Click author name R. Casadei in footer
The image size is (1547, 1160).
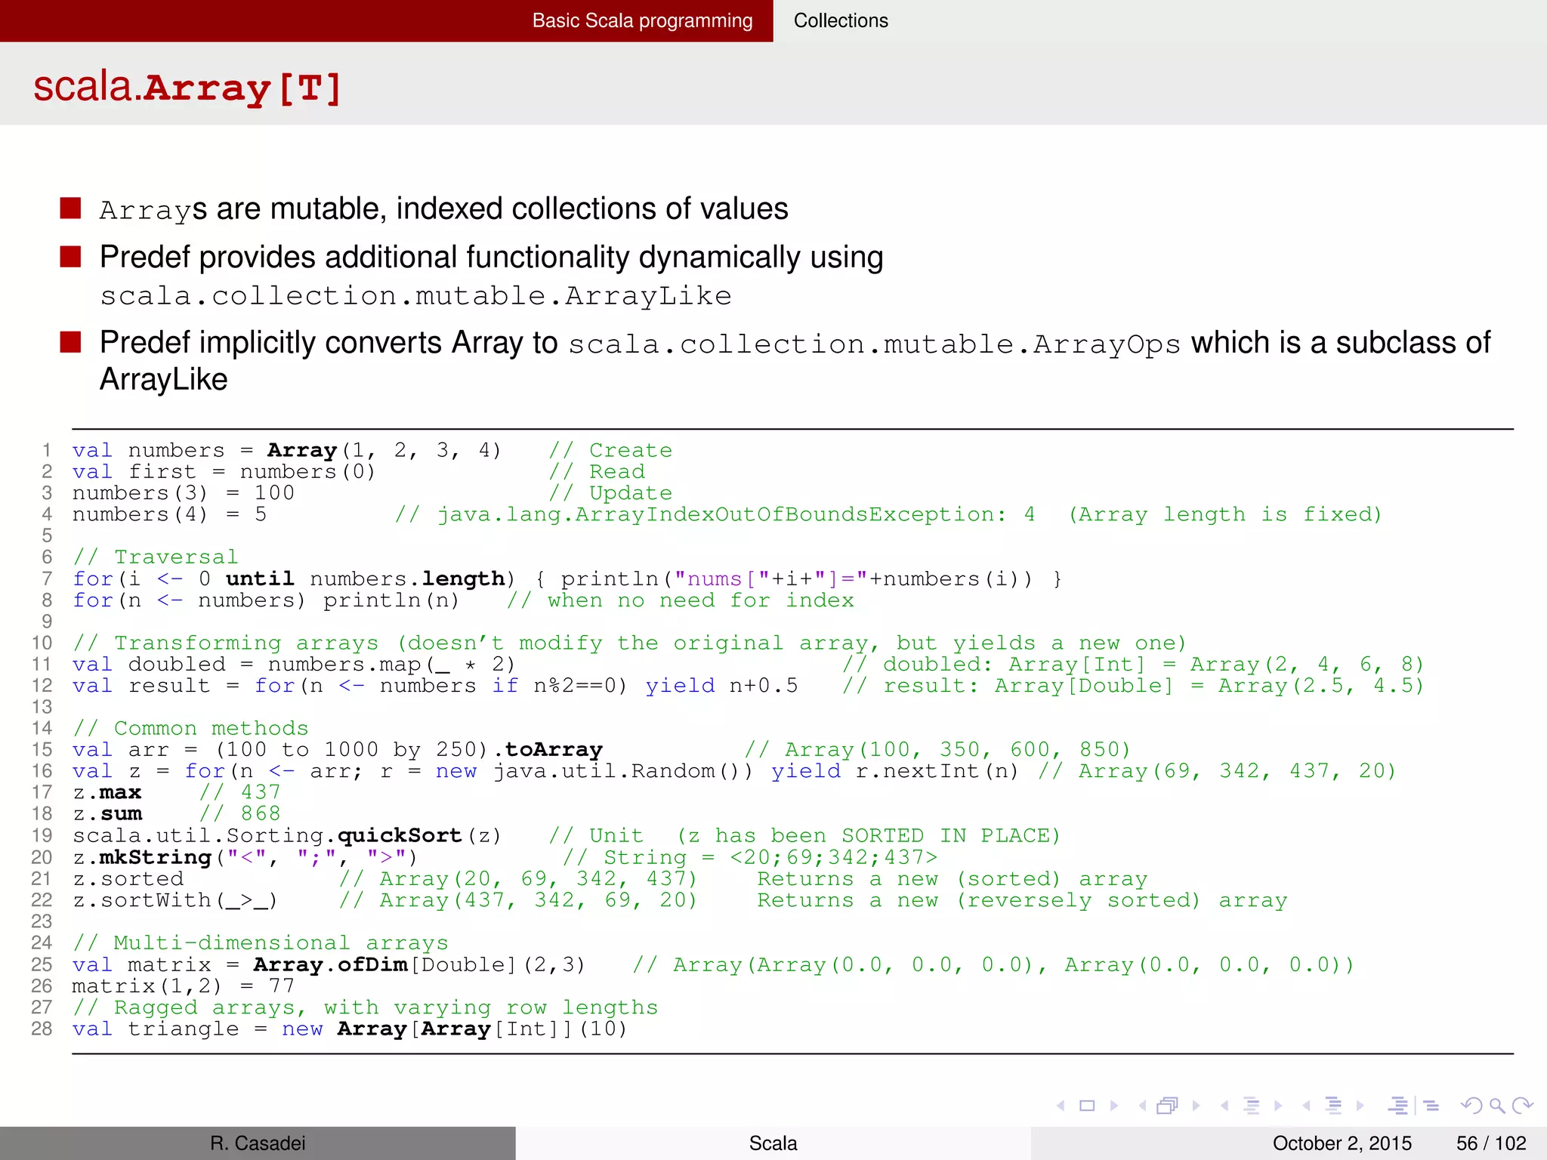point(258,1143)
